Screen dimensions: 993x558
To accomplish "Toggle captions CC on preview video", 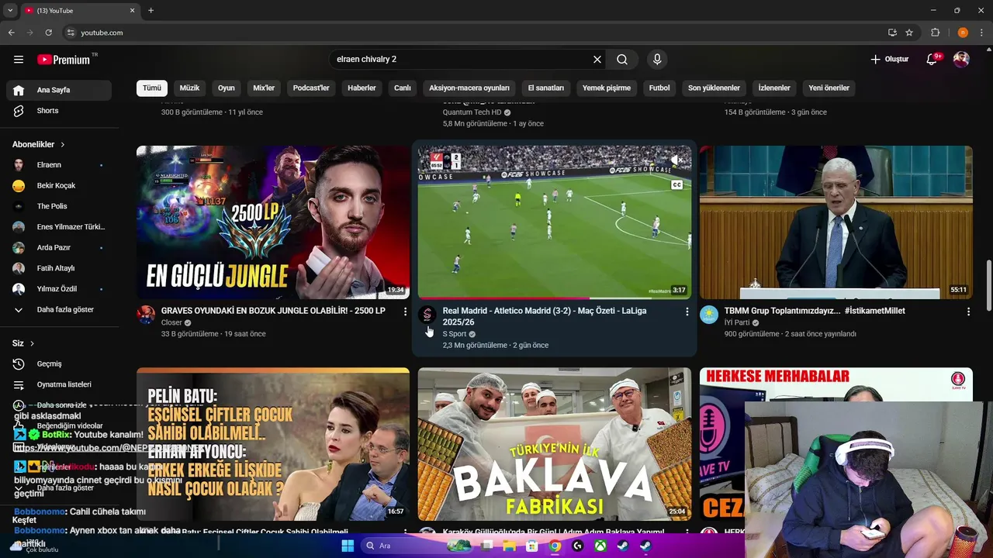I will pyautogui.click(x=676, y=185).
